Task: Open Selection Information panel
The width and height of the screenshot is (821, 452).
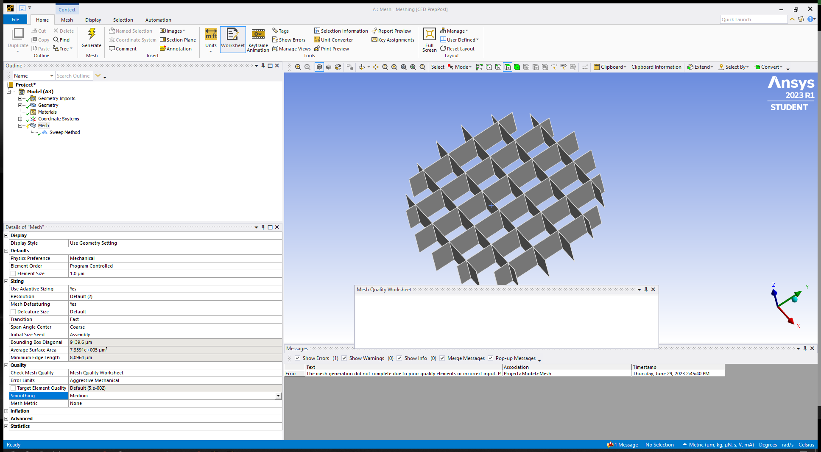Action: coord(341,31)
